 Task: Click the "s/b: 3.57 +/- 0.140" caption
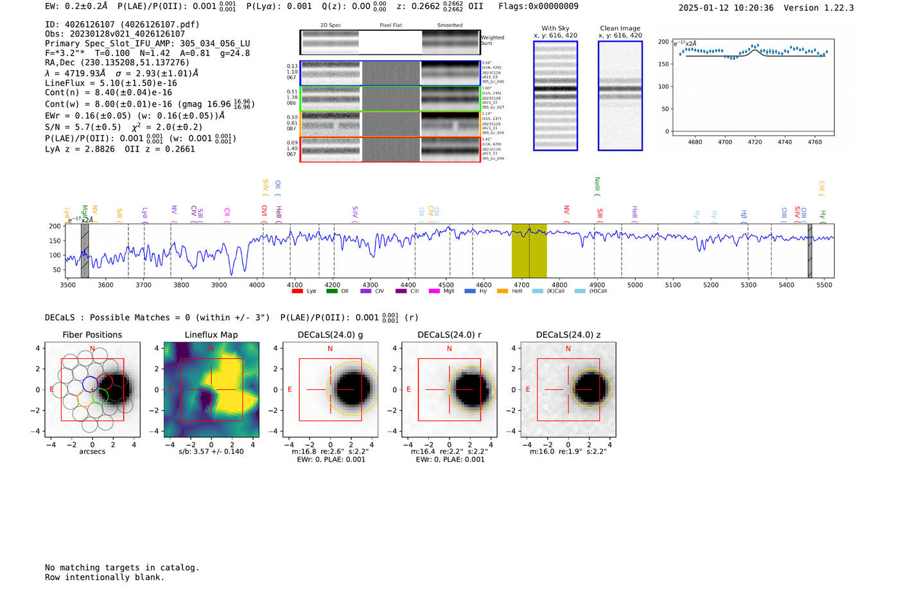point(211,451)
